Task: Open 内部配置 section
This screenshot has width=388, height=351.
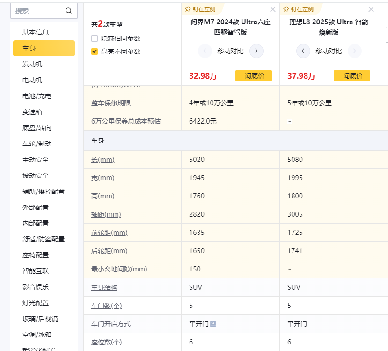Action: [x=36, y=223]
